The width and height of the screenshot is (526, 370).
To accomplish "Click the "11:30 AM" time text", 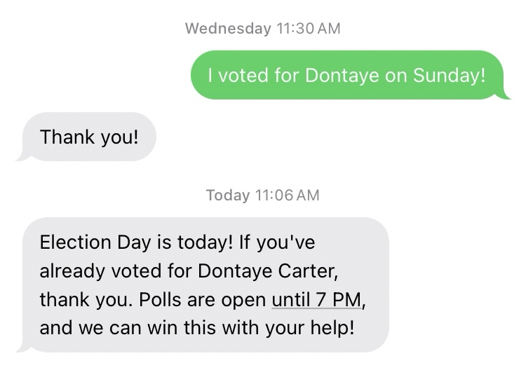I will 308,29.
